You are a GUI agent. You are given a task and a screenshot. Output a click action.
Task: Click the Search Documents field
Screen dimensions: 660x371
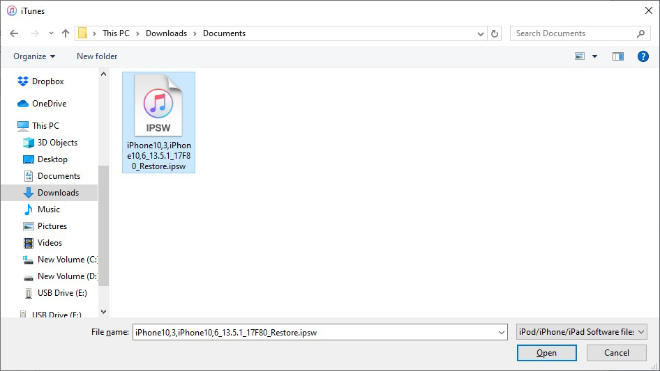coord(573,33)
